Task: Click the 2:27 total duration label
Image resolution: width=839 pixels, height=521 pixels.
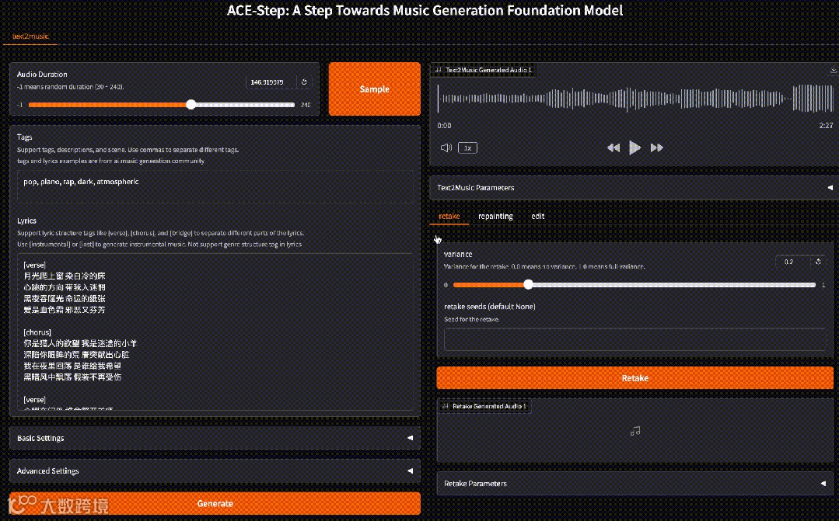Action: [826, 126]
